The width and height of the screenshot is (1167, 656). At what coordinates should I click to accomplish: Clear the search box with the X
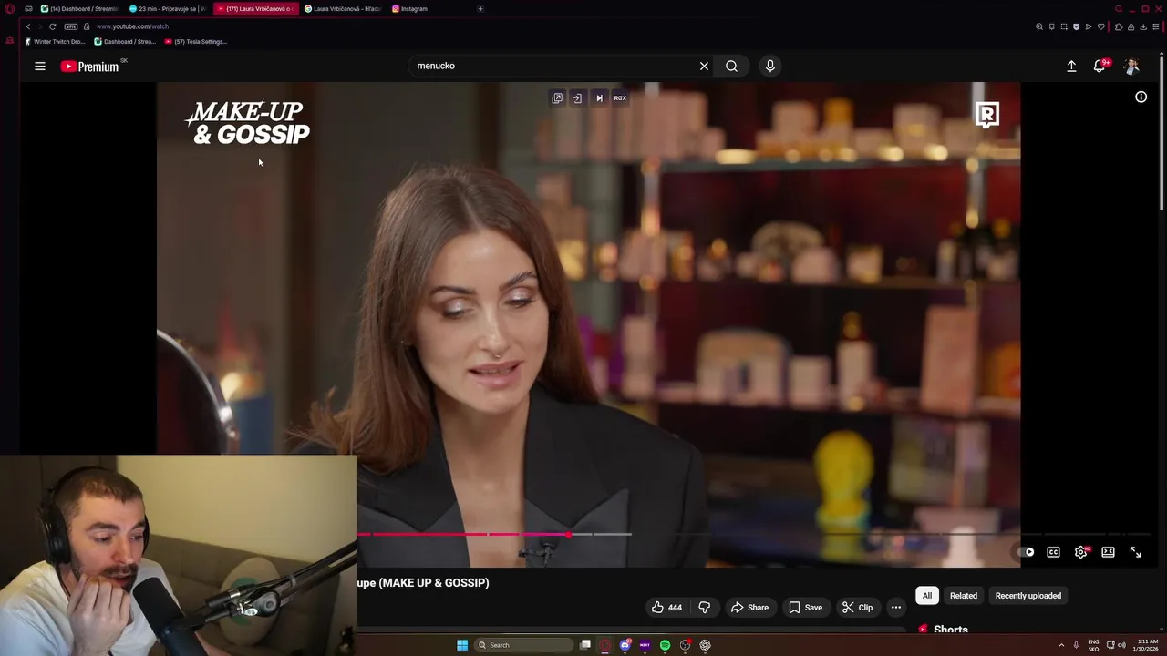point(704,66)
